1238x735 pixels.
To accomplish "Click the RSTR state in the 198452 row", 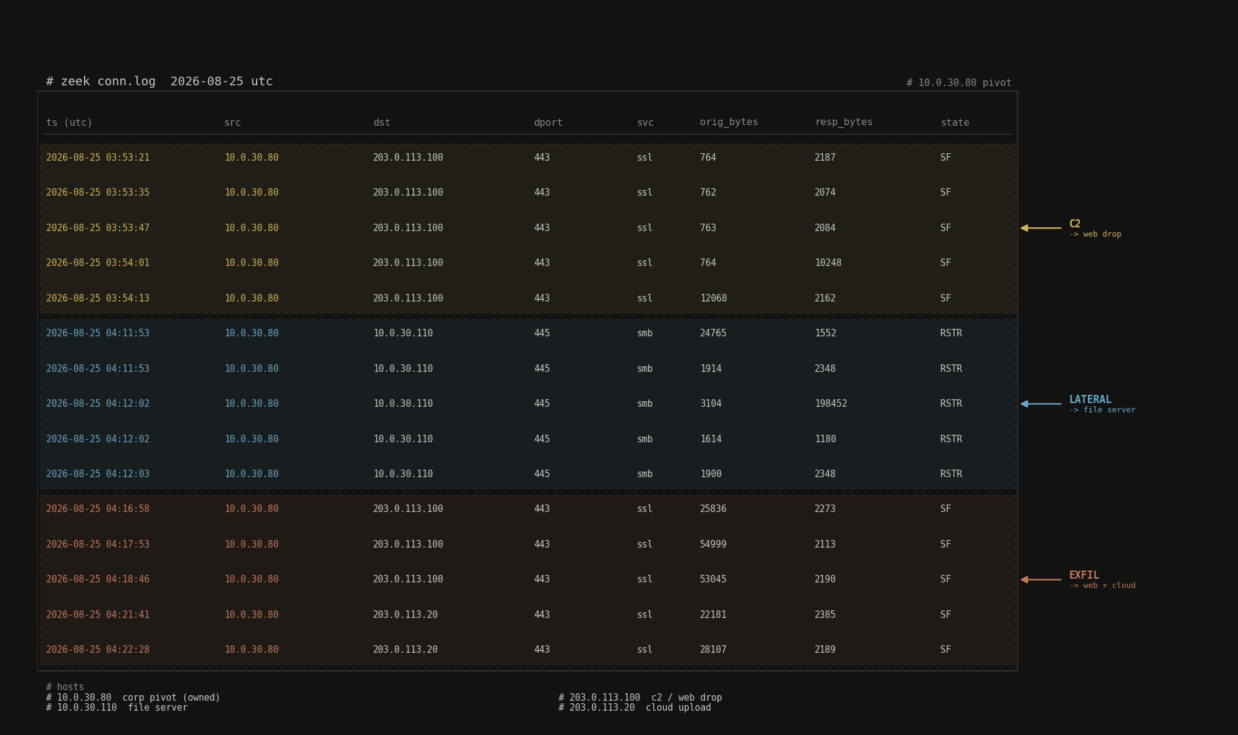I will (x=951, y=404).
